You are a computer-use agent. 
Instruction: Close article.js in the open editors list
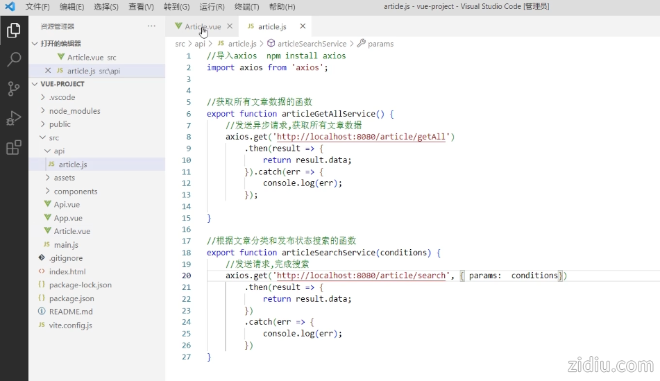[x=48, y=71]
